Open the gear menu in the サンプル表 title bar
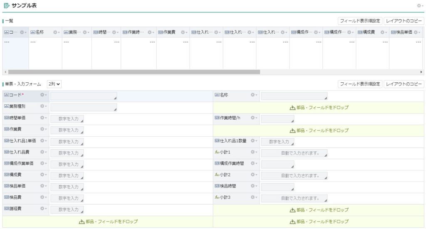The width and height of the screenshot is (426, 229). click(x=419, y=5)
